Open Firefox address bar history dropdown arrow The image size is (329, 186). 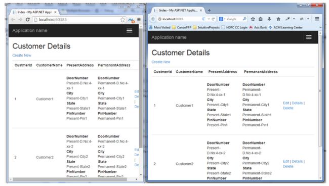pyautogui.click(x=209, y=19)
